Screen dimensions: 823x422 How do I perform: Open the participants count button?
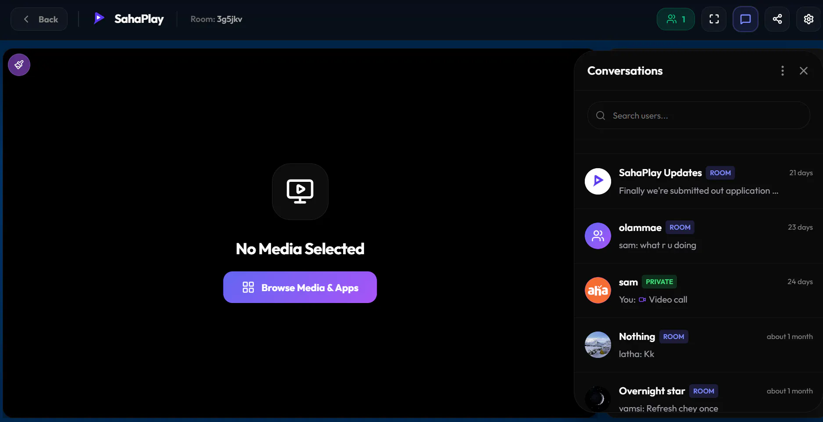(676, 19)
